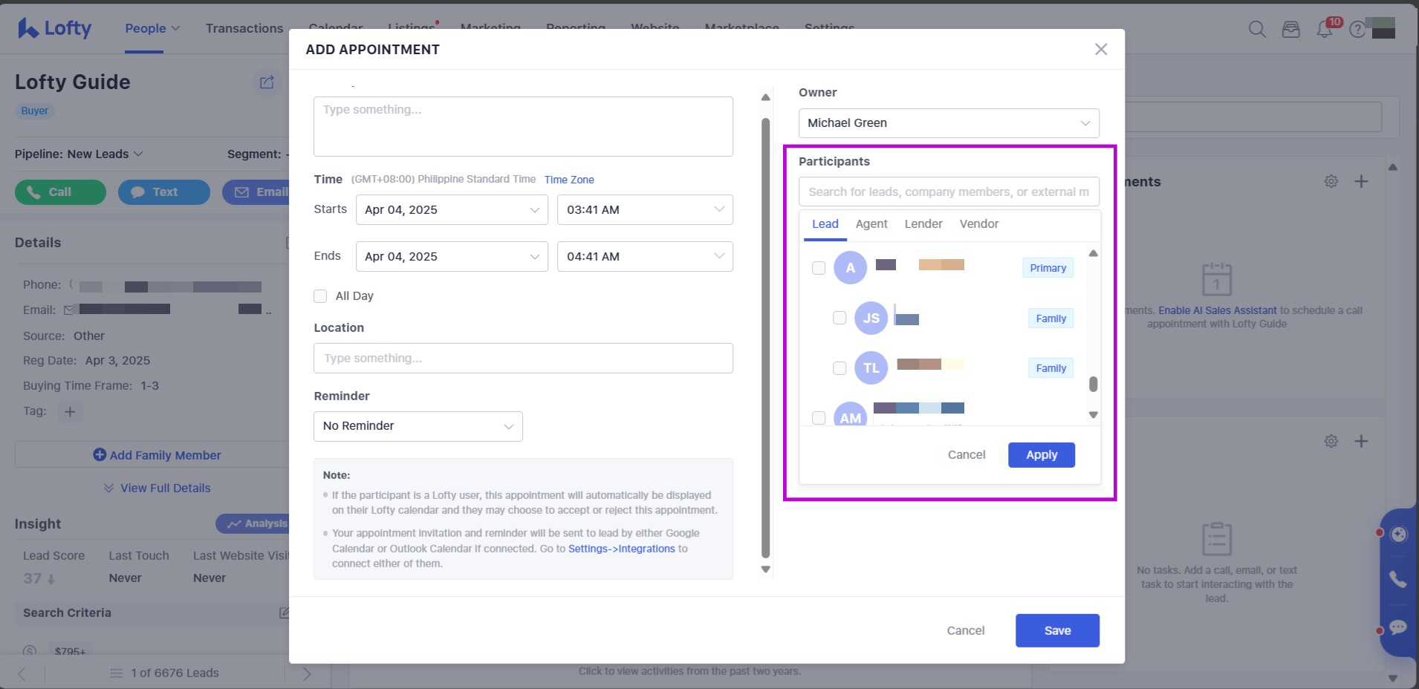Click the Apply button for participants

click(x=1041, y=455)
